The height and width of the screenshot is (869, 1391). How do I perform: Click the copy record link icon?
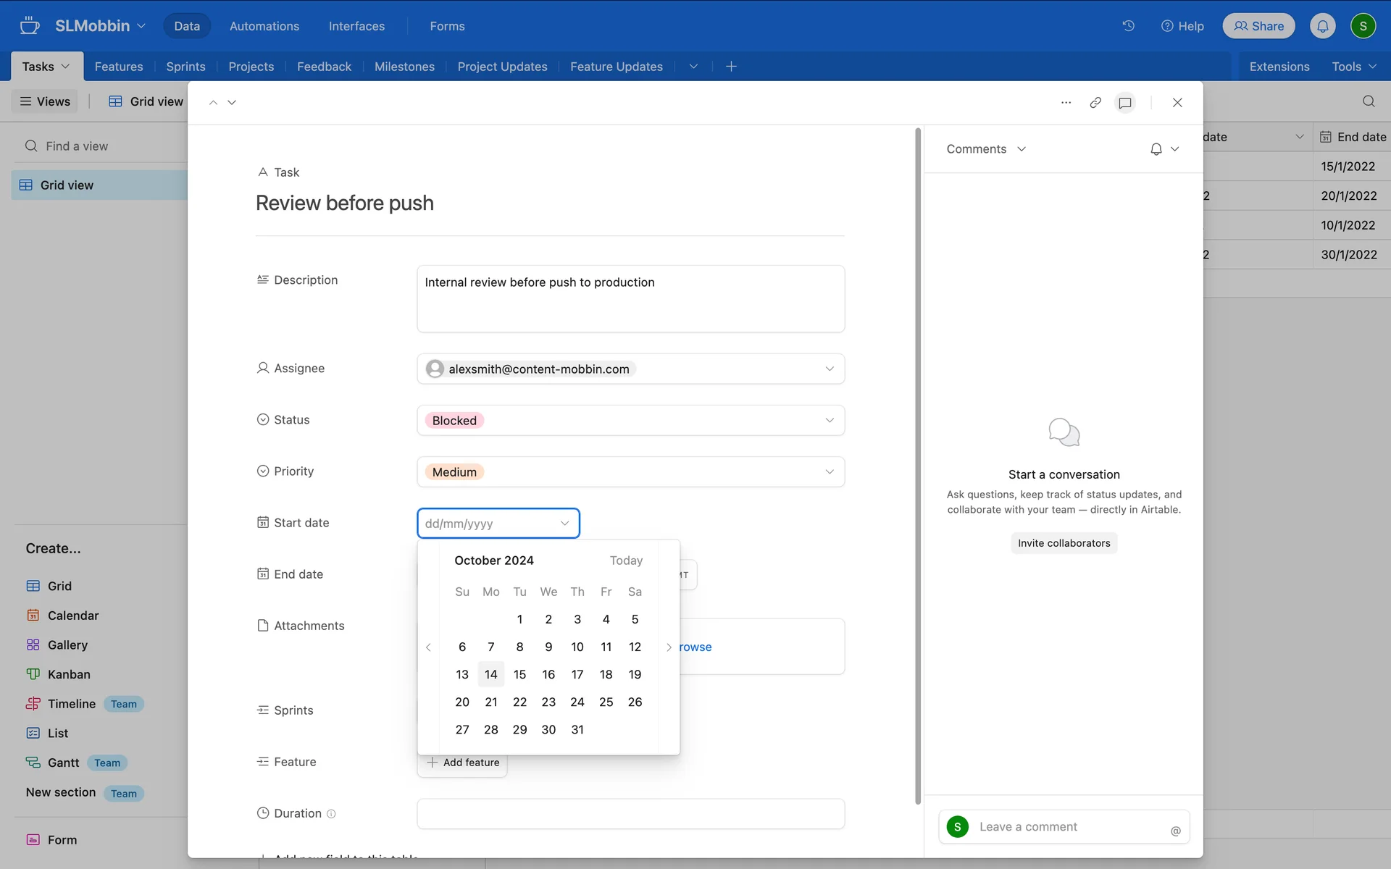pyautogui.click(x=1095, y=102)
